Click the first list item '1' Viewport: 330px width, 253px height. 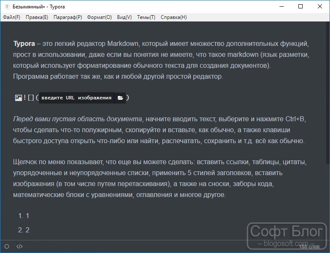click(x=27, y=216)
